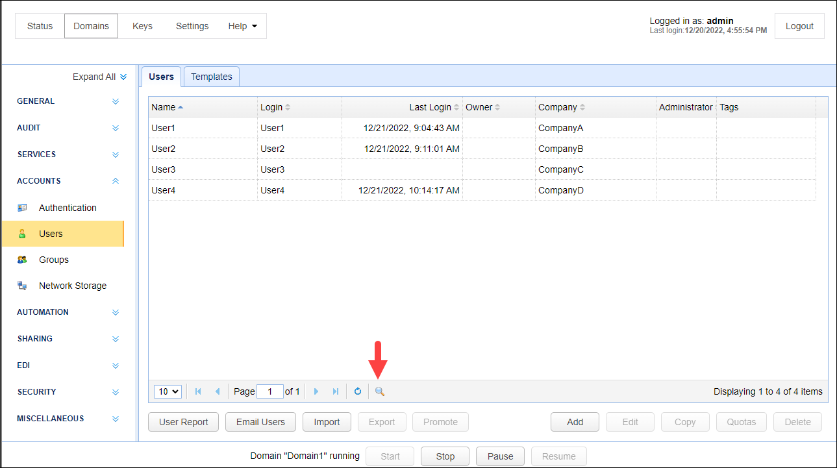Click the Network Storage icon
This screenshot has width=837, height=468.
tap(21, 285)
